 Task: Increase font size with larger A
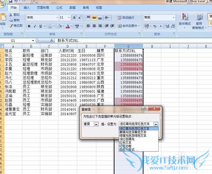pos(74,17)
